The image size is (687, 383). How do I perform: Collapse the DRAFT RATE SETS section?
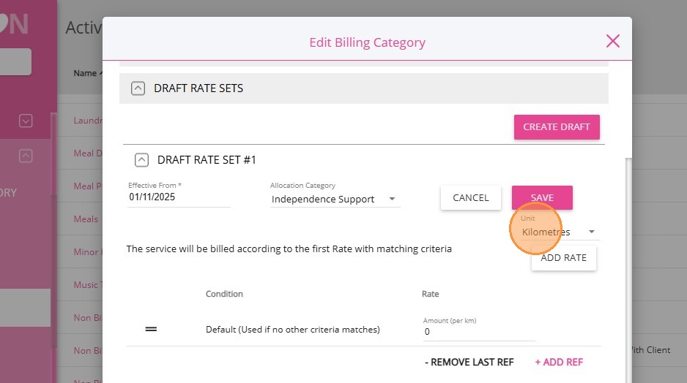tap(138, 88)
